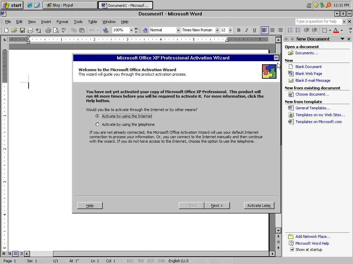Run Spelling and Grammar check icon

[64, 30]
